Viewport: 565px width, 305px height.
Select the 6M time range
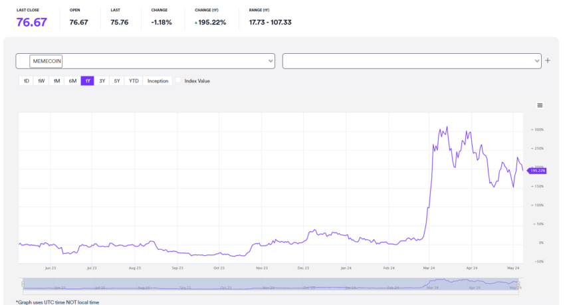tap(72, 81)
